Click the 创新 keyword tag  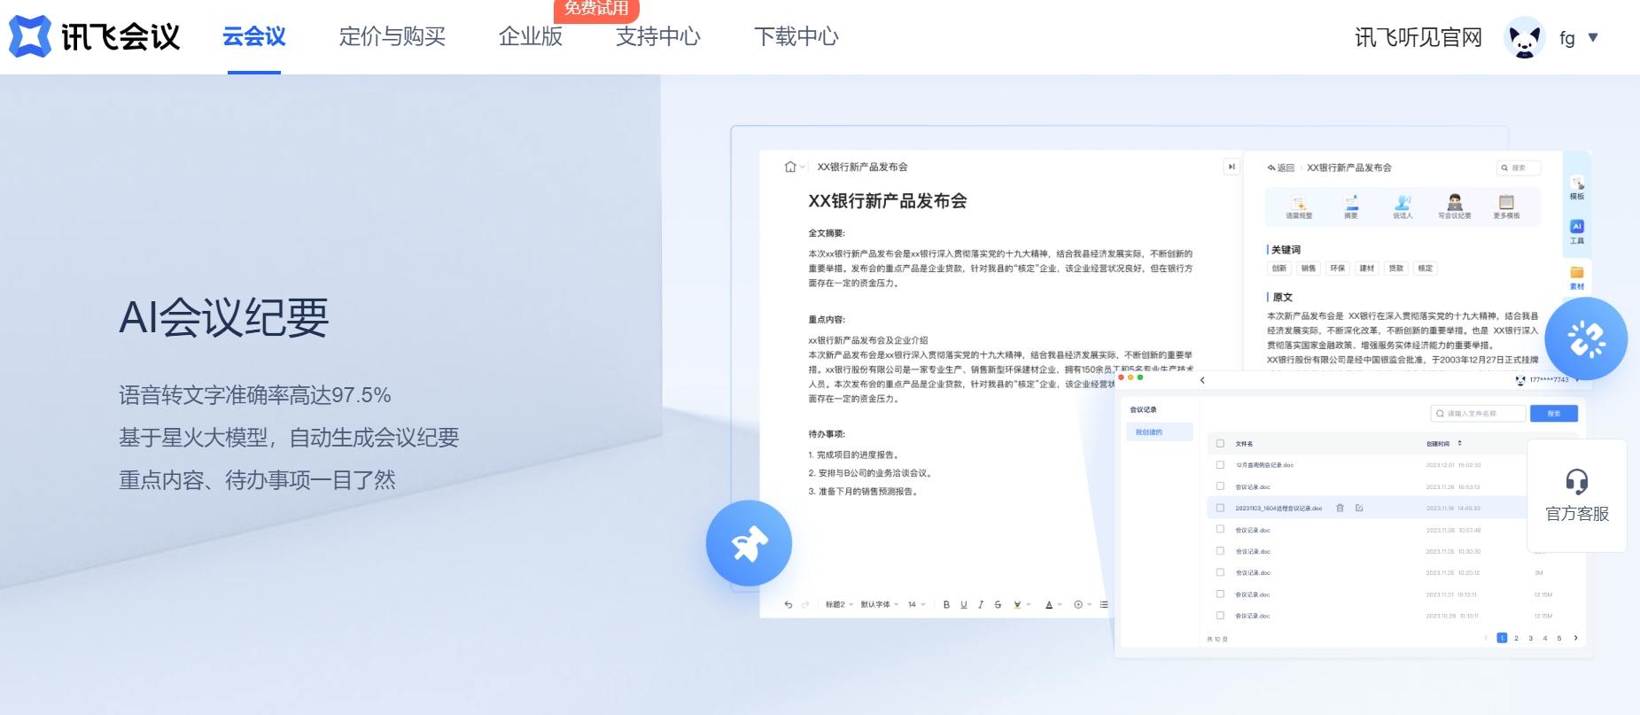[x=1279, y=268]
